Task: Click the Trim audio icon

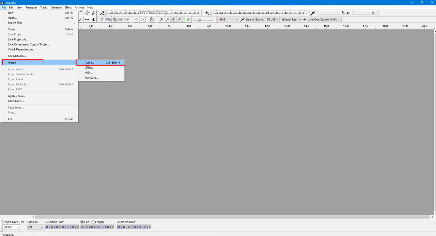Action: click(121, 20)
